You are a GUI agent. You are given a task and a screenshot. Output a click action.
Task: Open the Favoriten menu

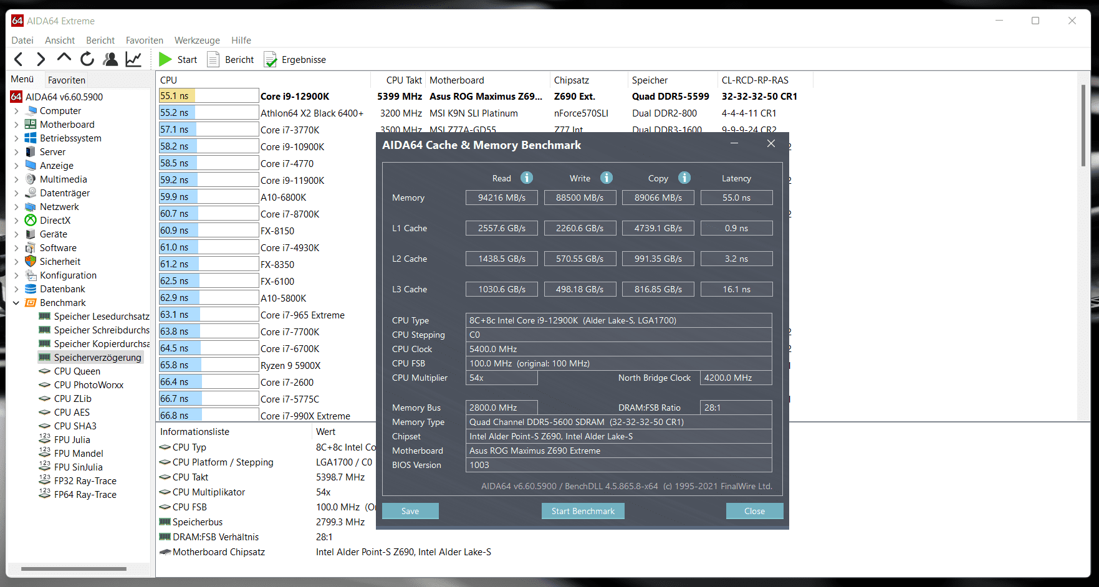pos(145,40)
